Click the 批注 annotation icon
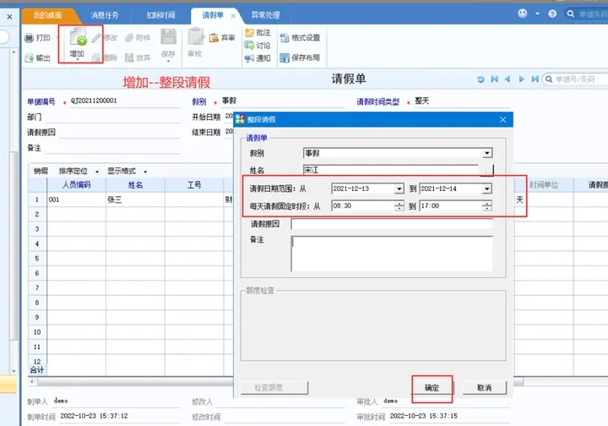608x426 pixels. pos(249,33)
